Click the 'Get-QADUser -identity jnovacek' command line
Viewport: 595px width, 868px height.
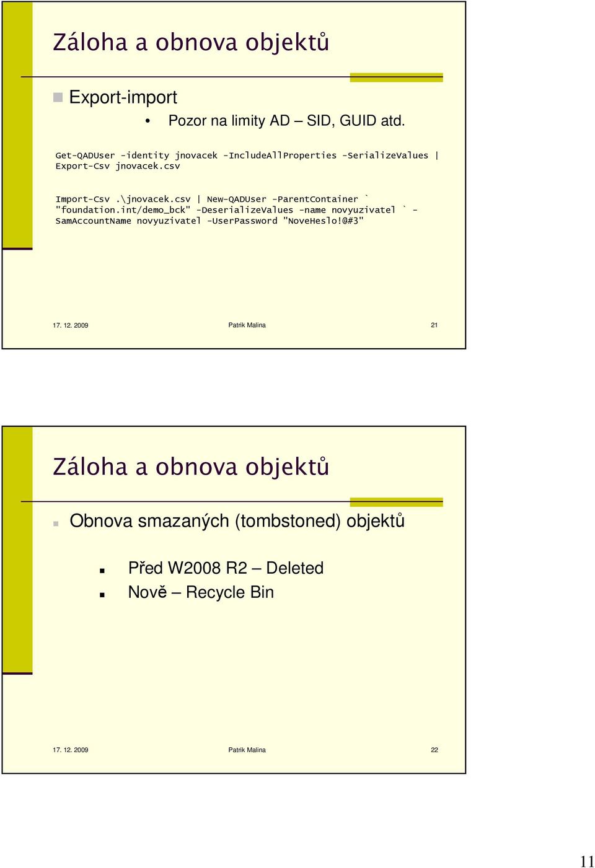tap(247, 156)
